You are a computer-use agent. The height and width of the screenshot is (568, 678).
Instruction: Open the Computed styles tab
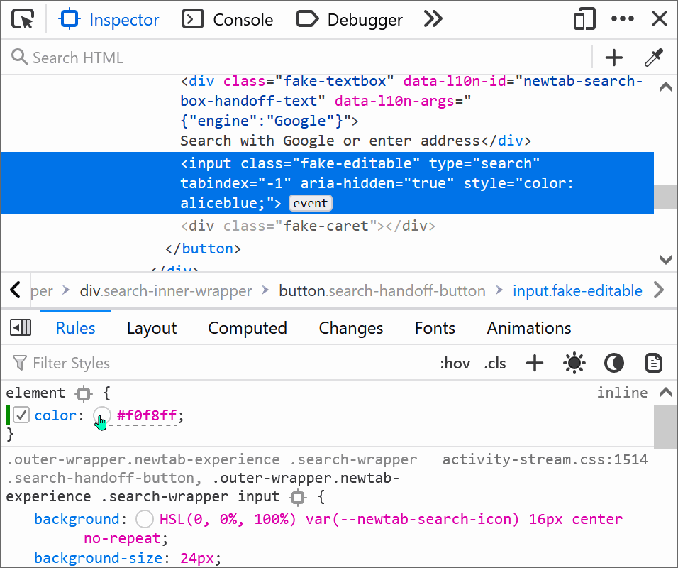coord(247,327)
